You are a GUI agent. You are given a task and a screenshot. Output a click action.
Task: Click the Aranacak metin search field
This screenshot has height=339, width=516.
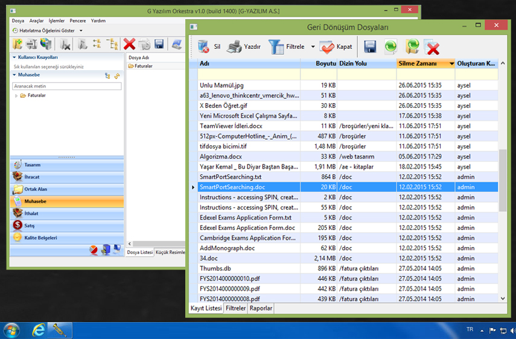point(66,87)
